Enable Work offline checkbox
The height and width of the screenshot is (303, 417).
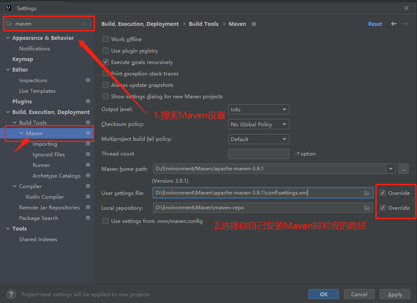(106, 39)
